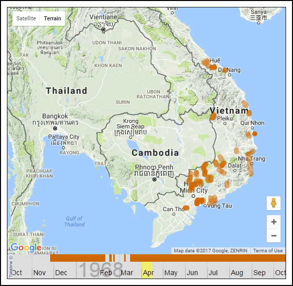Click the CHUMPHON province label
The width and height of the screenshot is (293, 286).
[25, 204]
